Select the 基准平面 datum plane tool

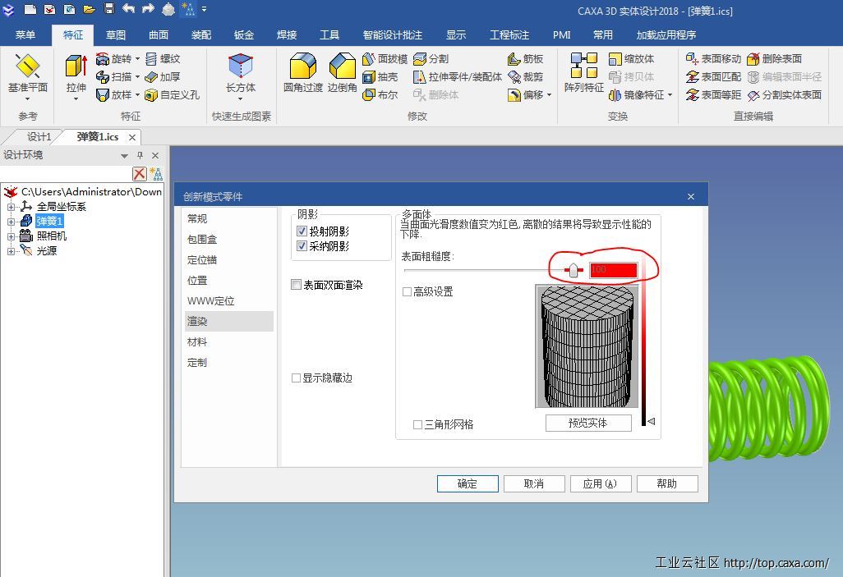point(27,74)
